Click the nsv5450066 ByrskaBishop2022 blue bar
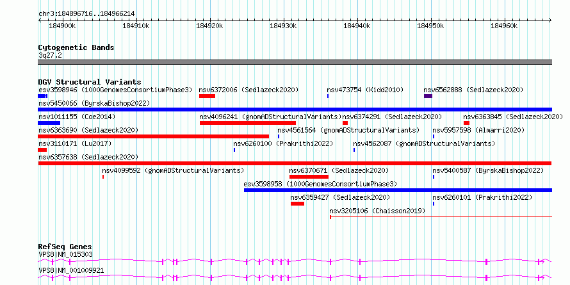The width and height of the screenshot is (570, 285). (295, 110)
